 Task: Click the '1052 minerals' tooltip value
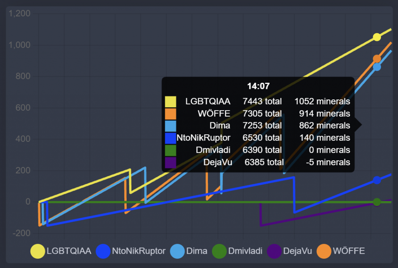pyautogui.click(x=322, y=101)
